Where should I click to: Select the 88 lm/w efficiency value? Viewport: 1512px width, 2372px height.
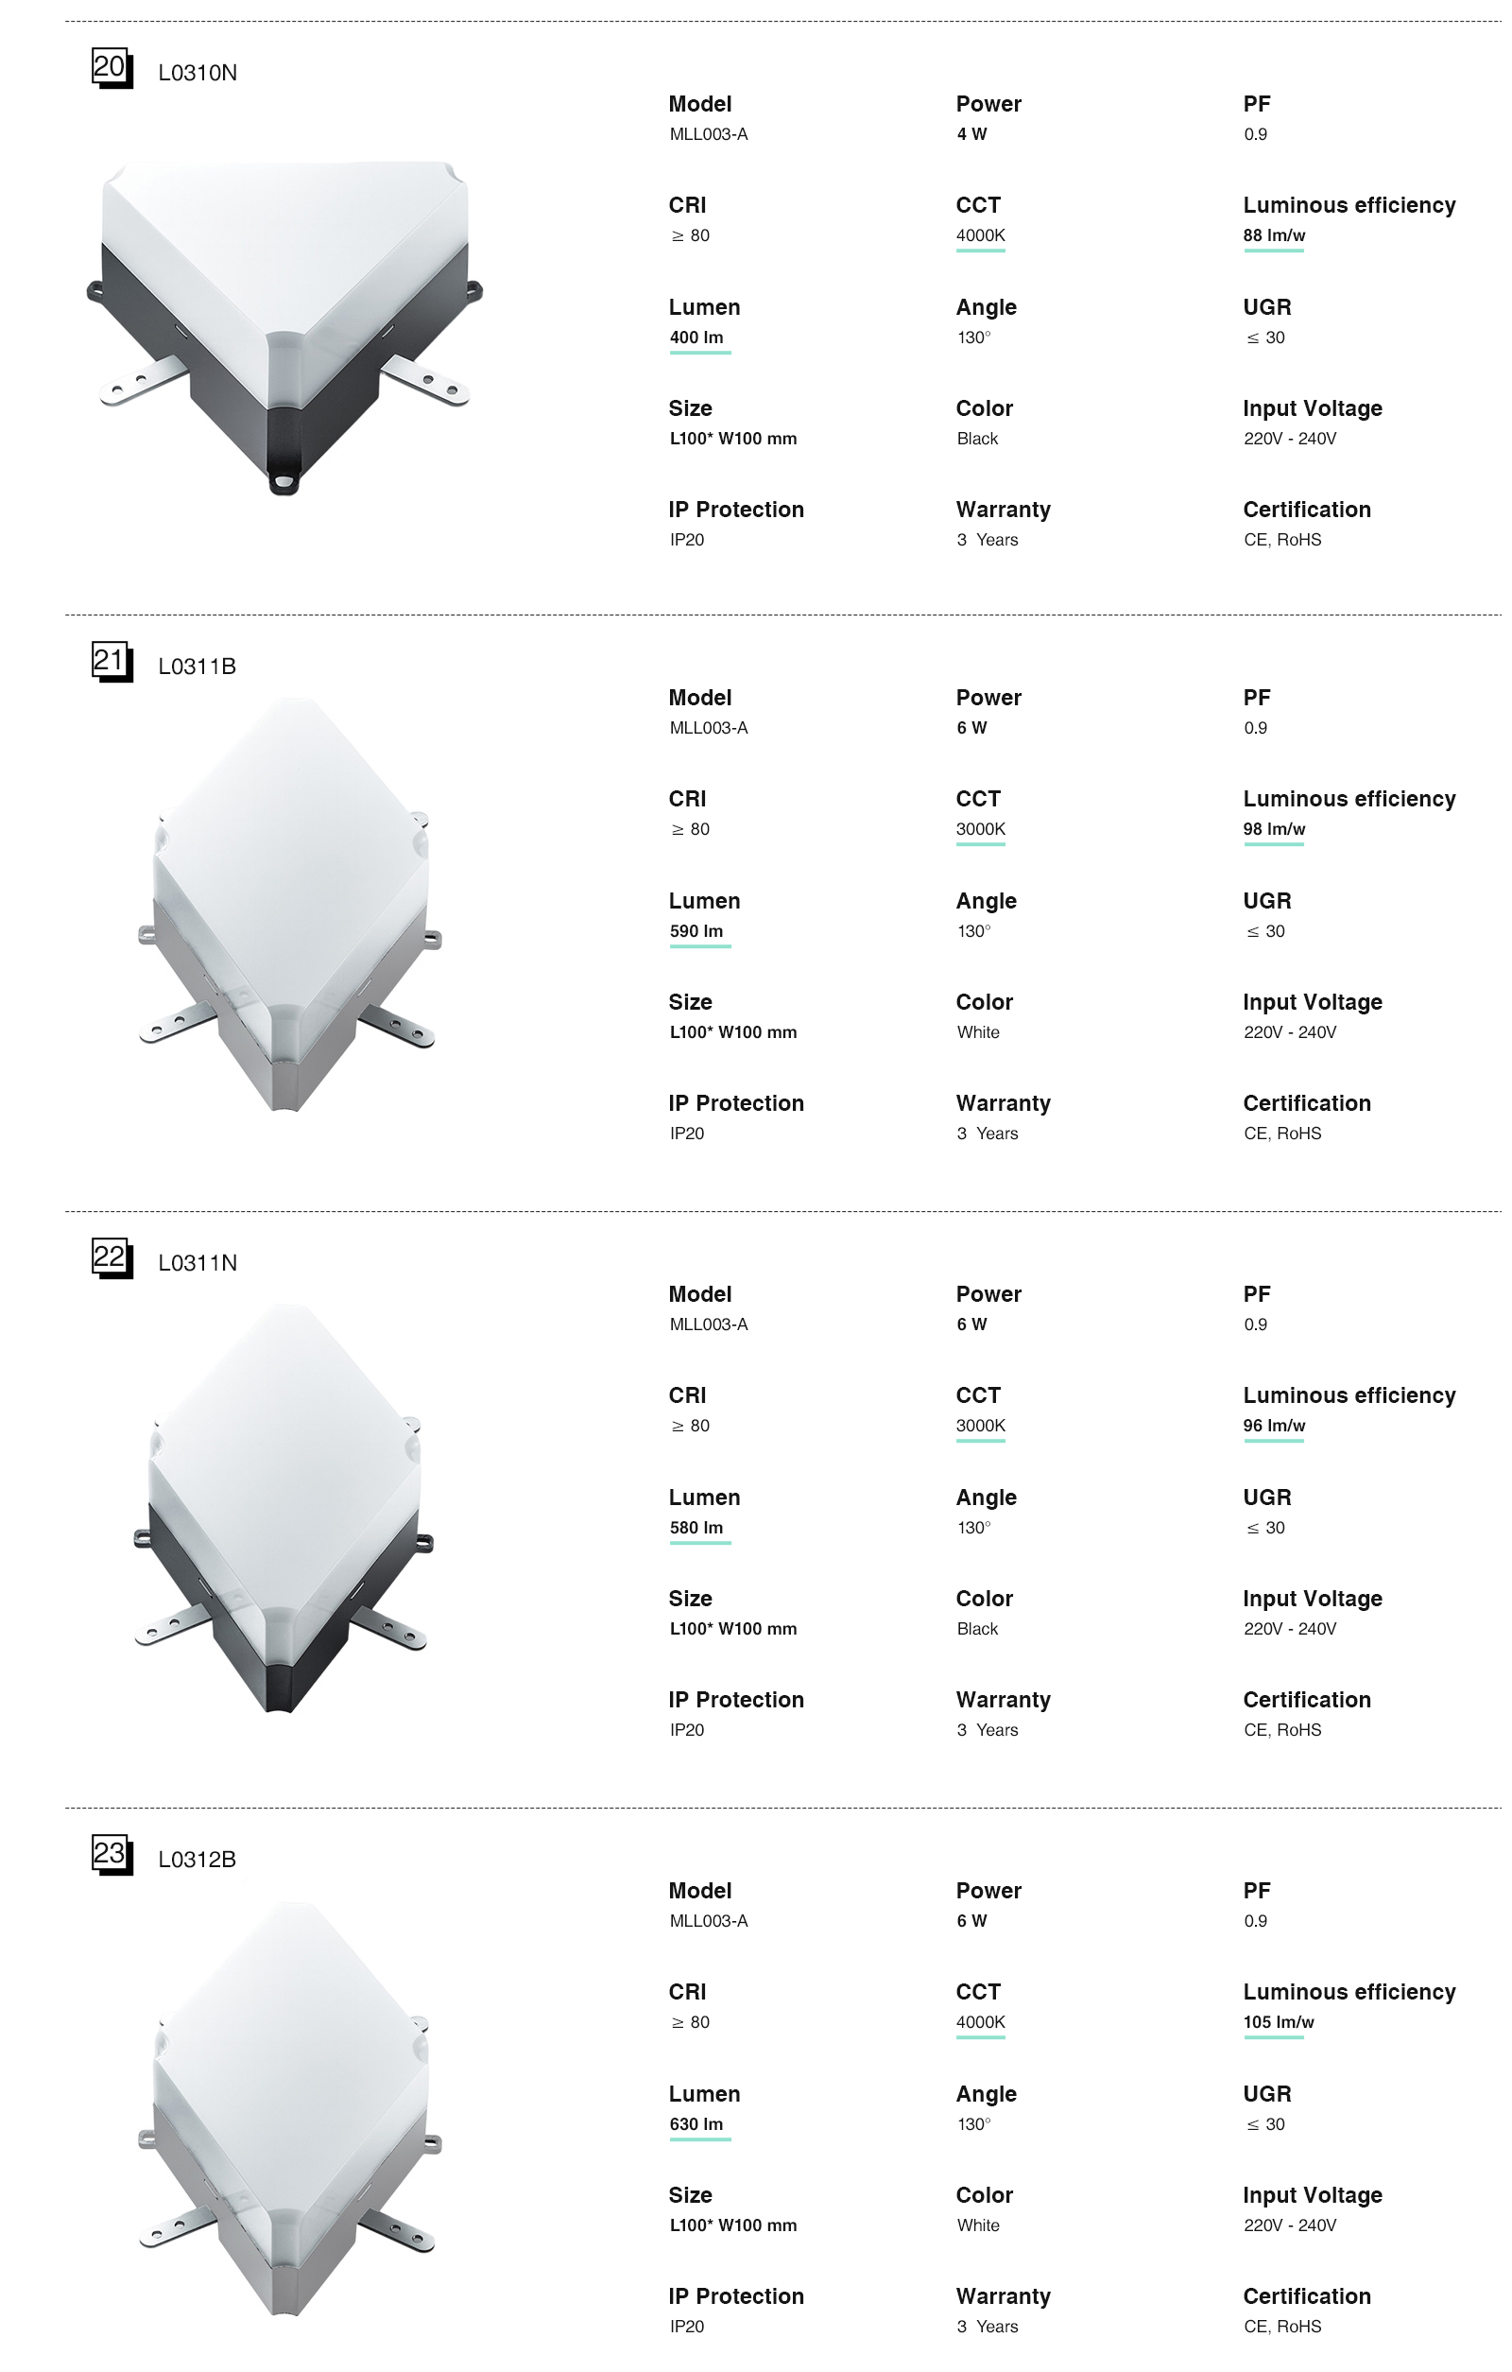click(x=1274, y=236)
